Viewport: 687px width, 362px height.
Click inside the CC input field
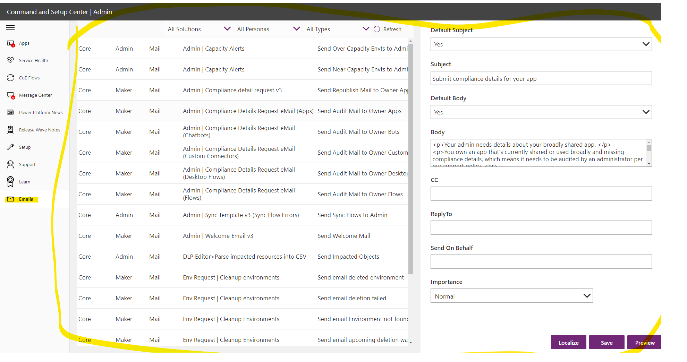tap(541, 194)
